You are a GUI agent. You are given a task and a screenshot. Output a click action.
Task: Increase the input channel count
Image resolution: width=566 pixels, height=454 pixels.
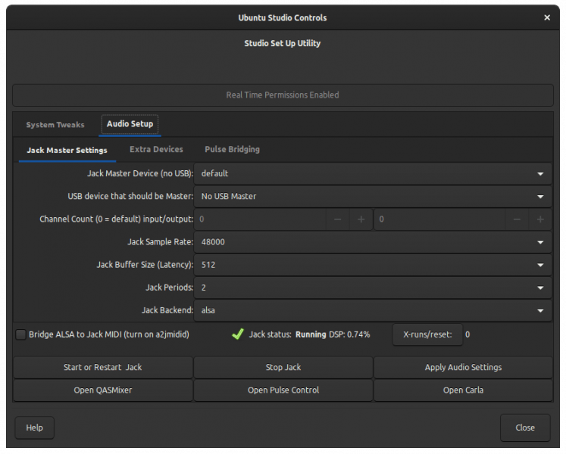[x=361, y=219]
